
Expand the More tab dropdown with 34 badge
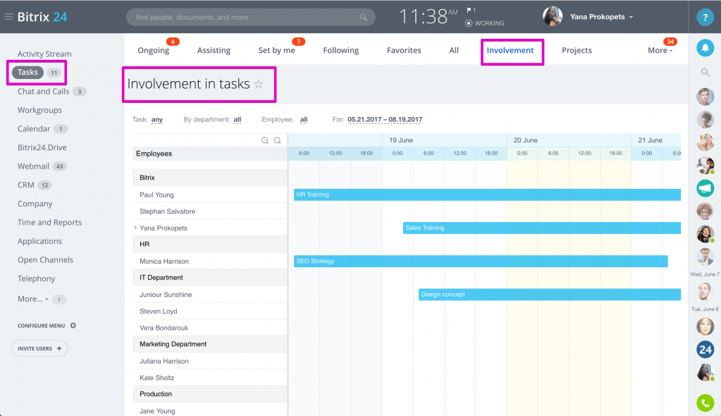point(660,50)
